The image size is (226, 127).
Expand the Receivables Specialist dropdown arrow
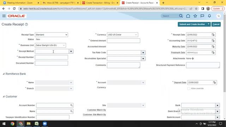pyautogui.click(x=143, y=59)
